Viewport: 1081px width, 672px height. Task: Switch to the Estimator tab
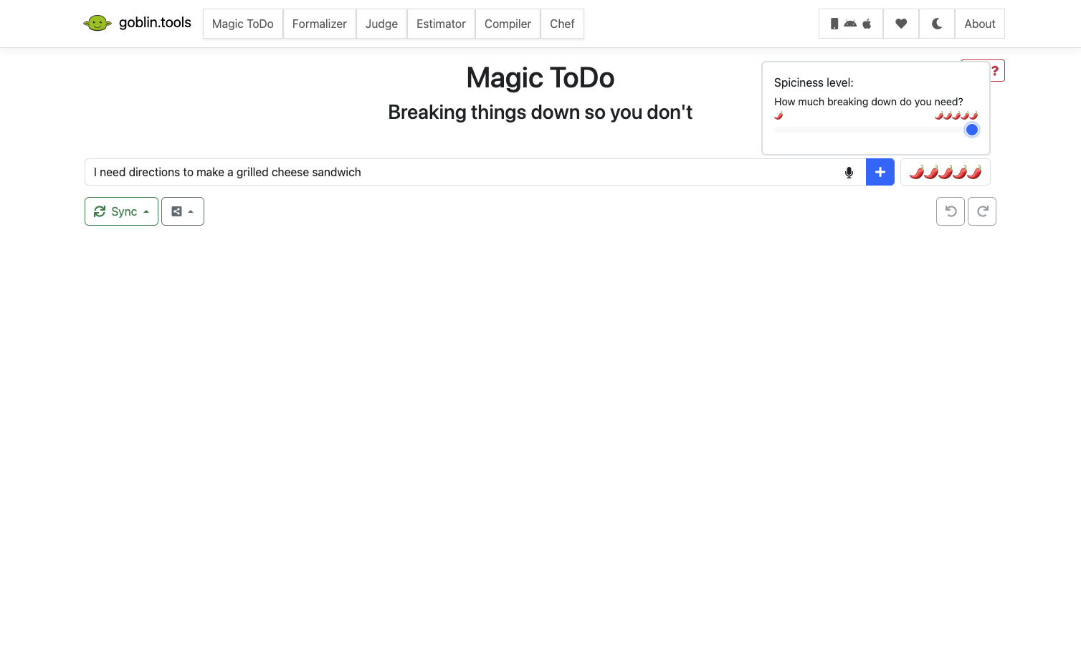(x=441, y=24)
